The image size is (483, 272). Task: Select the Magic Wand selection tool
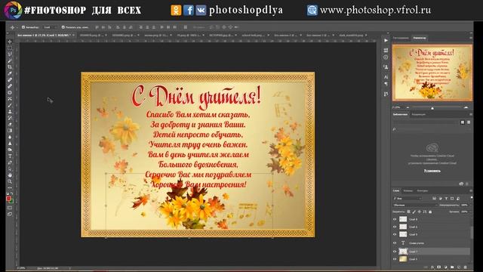tap(10, 60)
